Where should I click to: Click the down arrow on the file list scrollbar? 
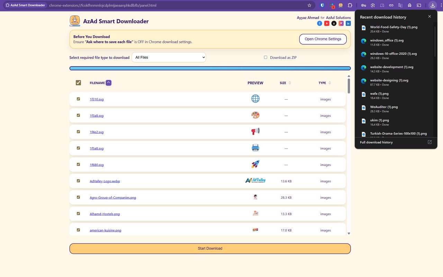pos(349,233)
